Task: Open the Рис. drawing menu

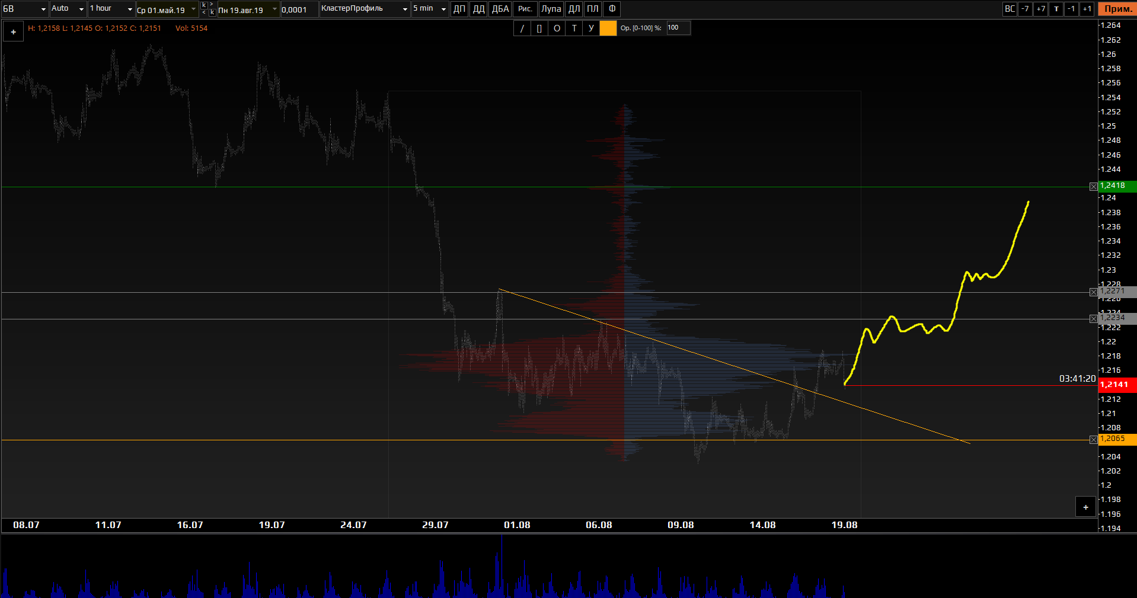Action: pyautogui.click(x=525, y=9)
